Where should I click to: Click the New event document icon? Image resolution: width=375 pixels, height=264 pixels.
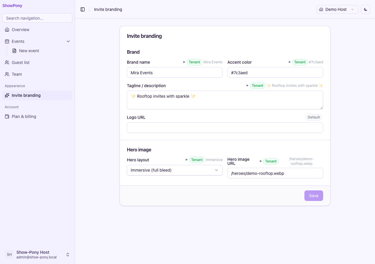(14, 51)
